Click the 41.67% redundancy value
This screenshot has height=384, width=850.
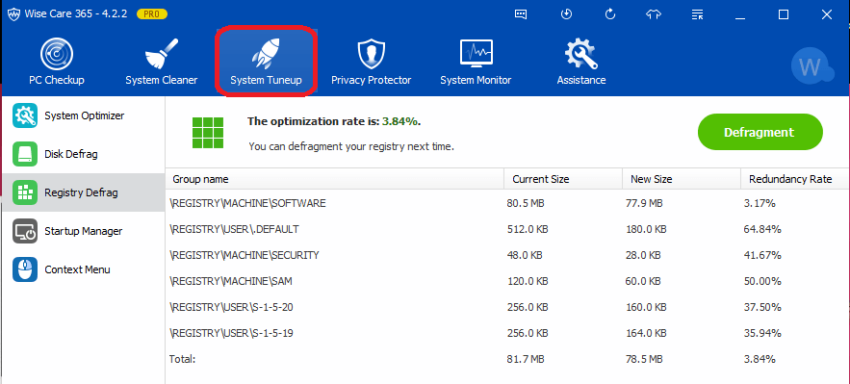coord(762,255)
